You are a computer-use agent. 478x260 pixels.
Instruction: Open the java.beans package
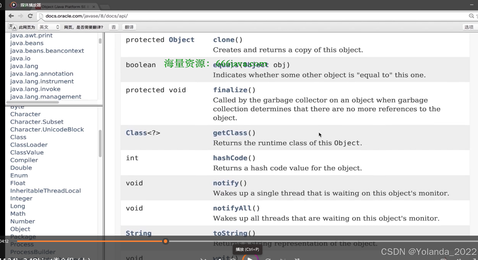(x=27, y=43)
